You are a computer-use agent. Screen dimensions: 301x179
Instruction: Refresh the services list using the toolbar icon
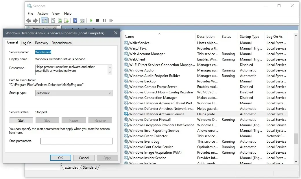[x=60, y=20]
